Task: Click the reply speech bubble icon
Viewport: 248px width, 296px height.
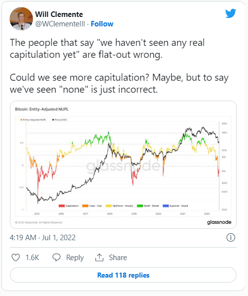Action: [x=56, y=257]
